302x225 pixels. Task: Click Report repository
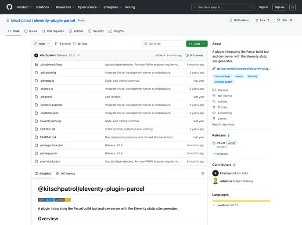[223, 124]
